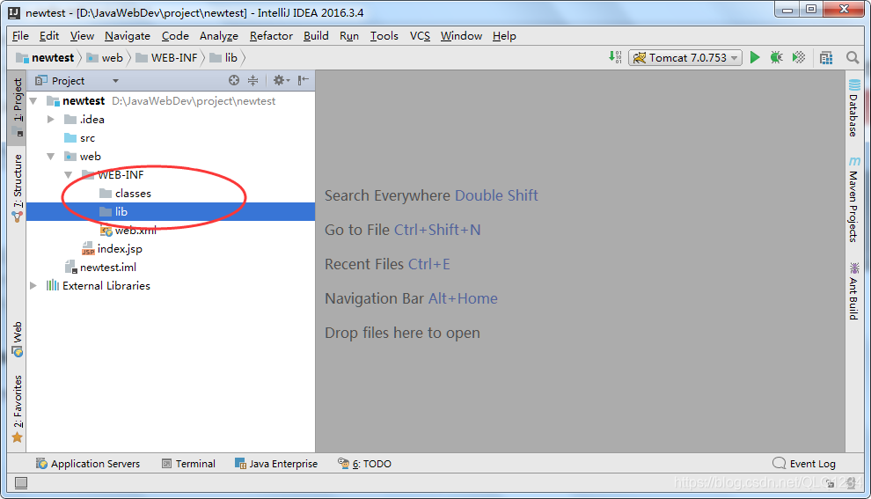This screenshot has width=871, height=499.
Task: Open Tomcat 7.0.753 run configuration dropdown
Action: tap(684, 58)
